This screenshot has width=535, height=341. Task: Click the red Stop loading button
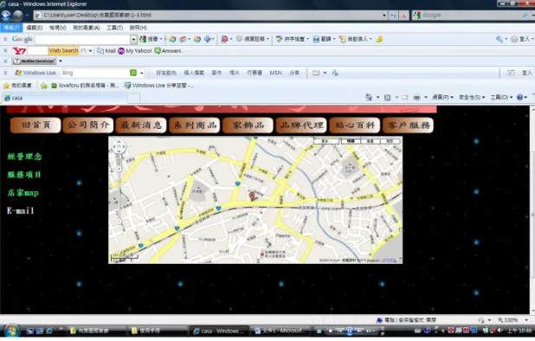pyautogui.click(x=403, y=16)
